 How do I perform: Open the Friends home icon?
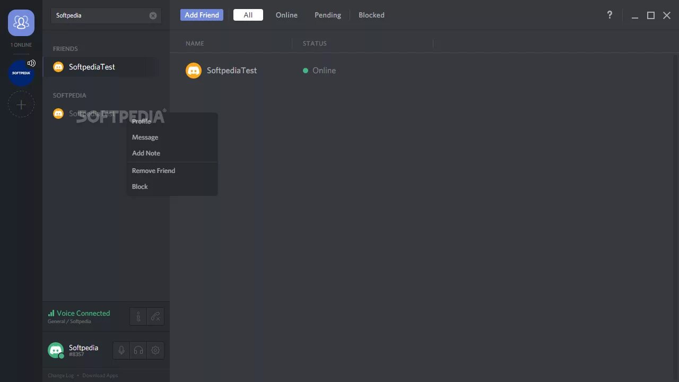coord(21,22)
